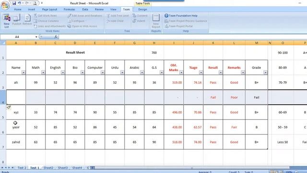Open Links and Attachments

50,26
